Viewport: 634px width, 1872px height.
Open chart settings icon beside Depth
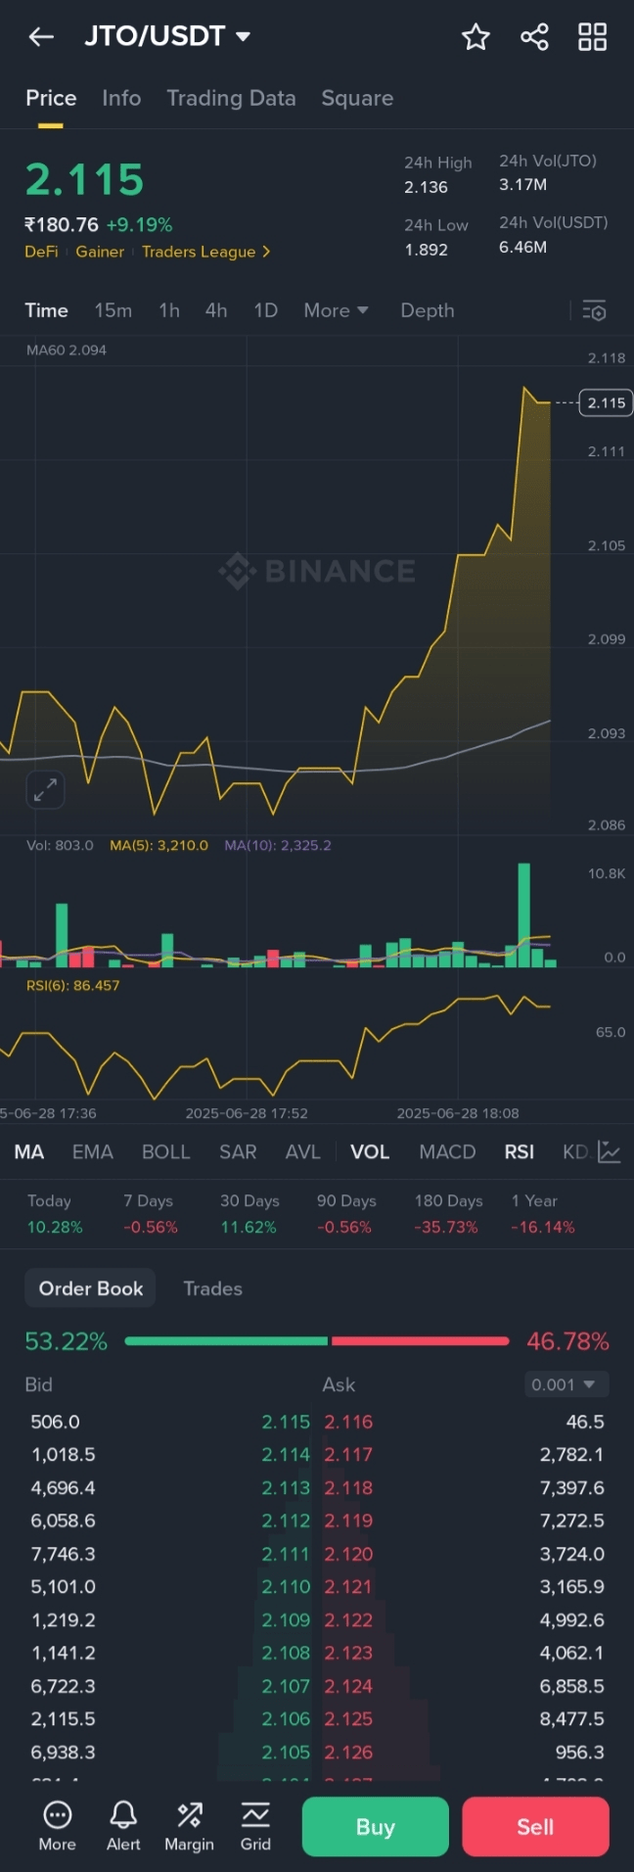594,311
